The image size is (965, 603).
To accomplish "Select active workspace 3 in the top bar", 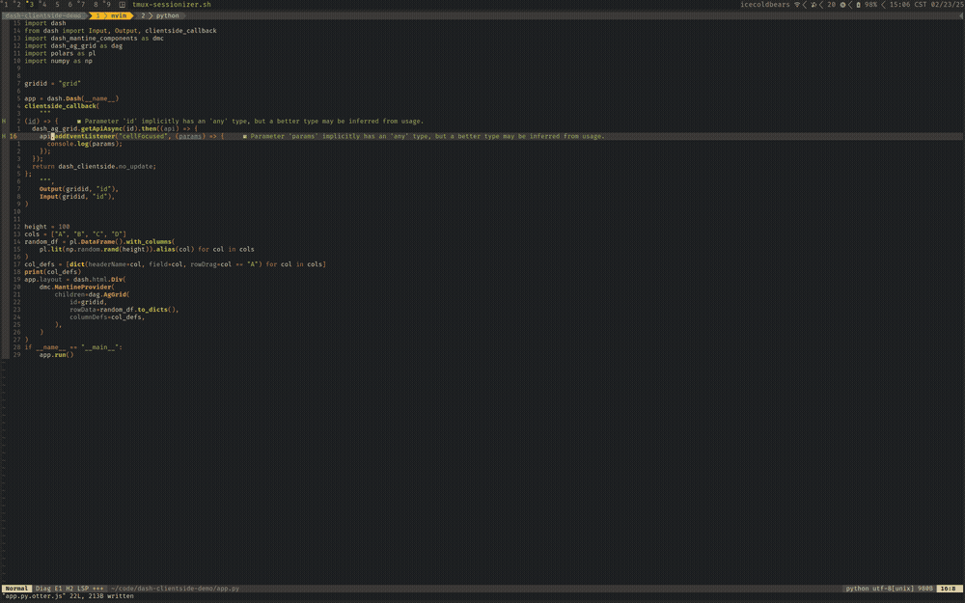I will [x=32, y=4].
